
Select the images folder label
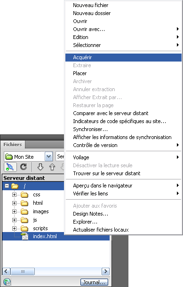41,211
